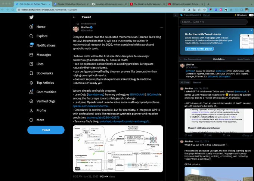Click the back arrow beside the Tweet heading
The image size is (254, 181).
click(74, 17)
